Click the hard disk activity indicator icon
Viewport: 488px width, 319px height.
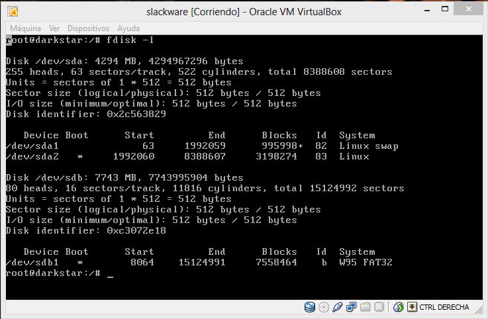tap(310, 307)
